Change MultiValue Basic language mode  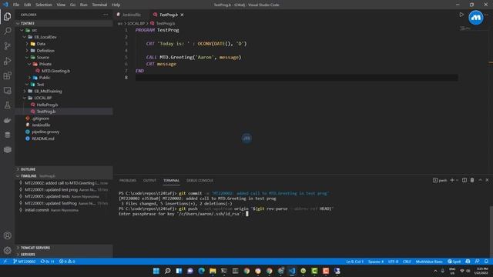point(429,262)
